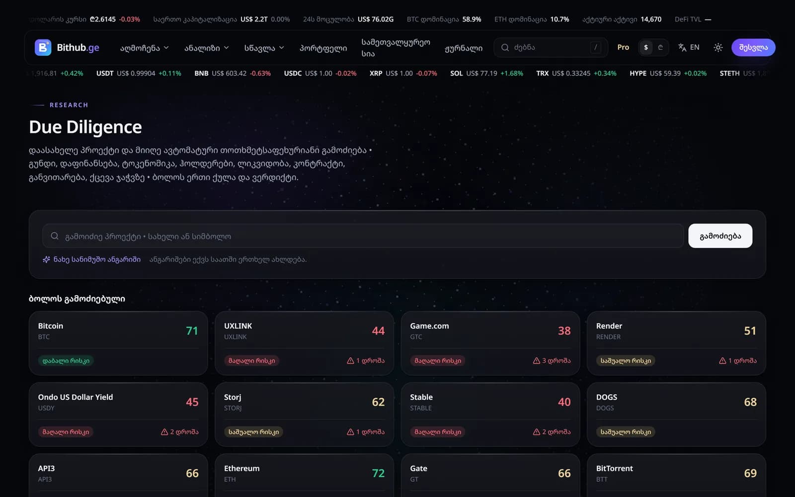Click the Bithub.ge logo icon

click(x=43, y=48)
